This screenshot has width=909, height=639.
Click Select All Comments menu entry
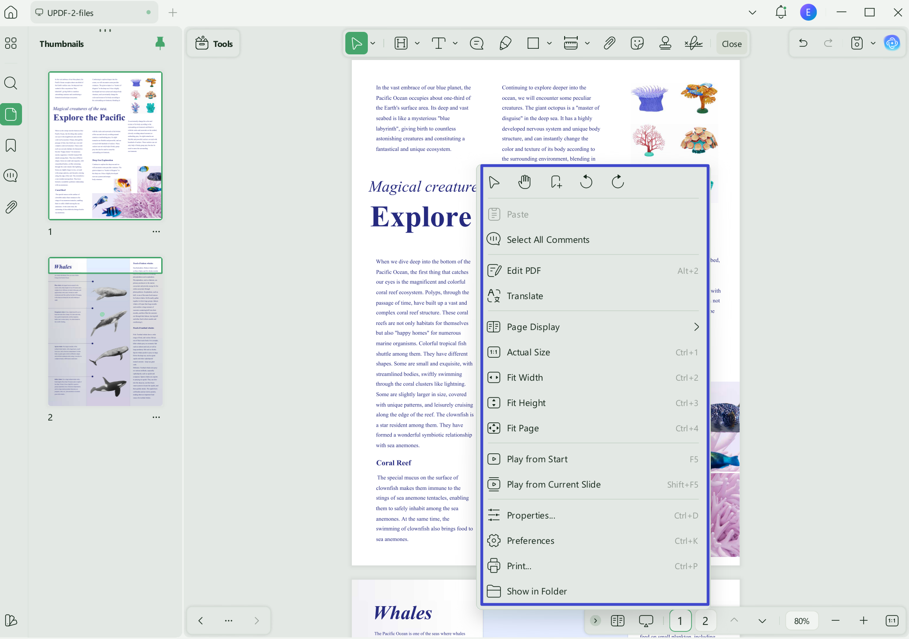[x=593, y=240]
